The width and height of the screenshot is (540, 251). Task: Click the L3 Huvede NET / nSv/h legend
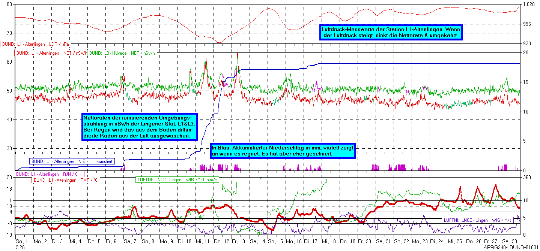tap(122, 53)
